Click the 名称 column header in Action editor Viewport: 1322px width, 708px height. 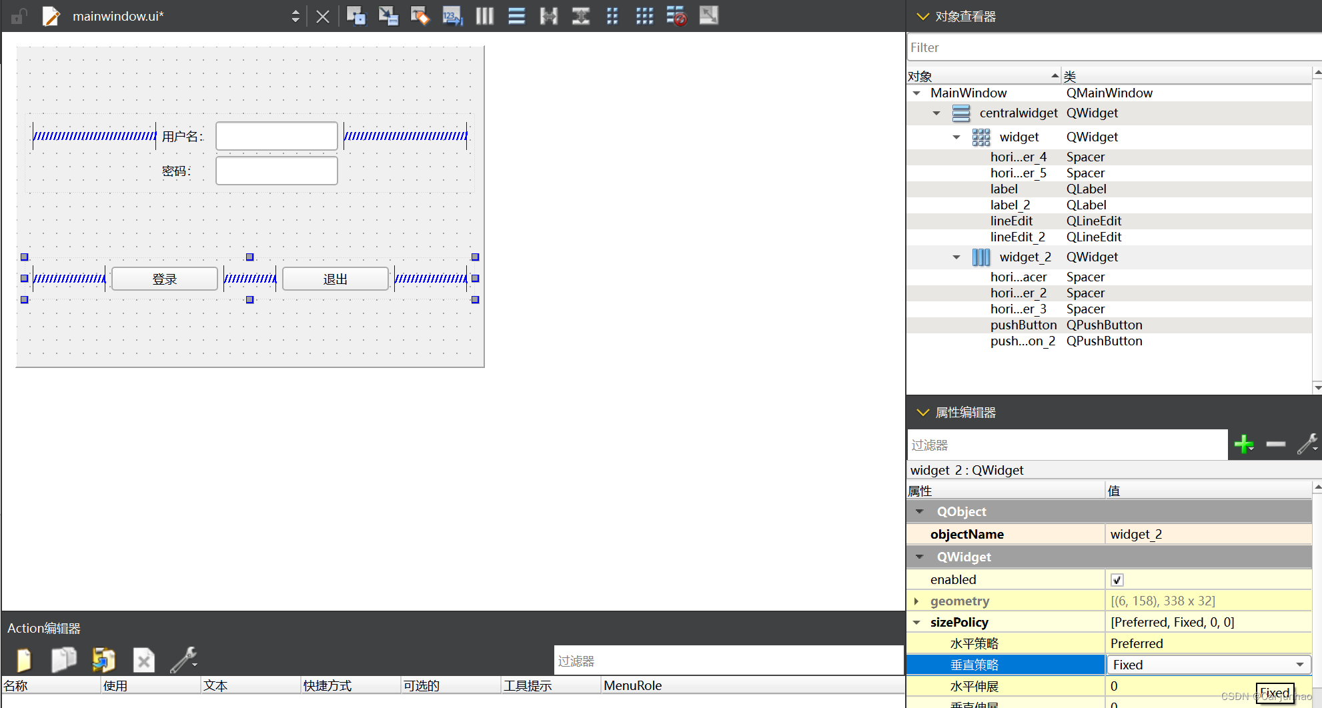pos(51,685)
